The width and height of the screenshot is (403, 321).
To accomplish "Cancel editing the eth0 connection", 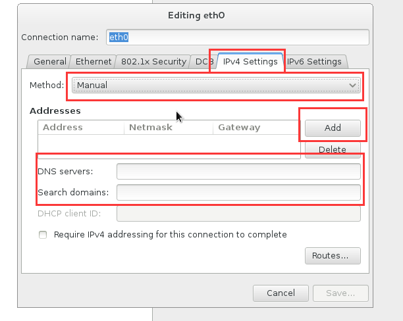I will point(281,293).
